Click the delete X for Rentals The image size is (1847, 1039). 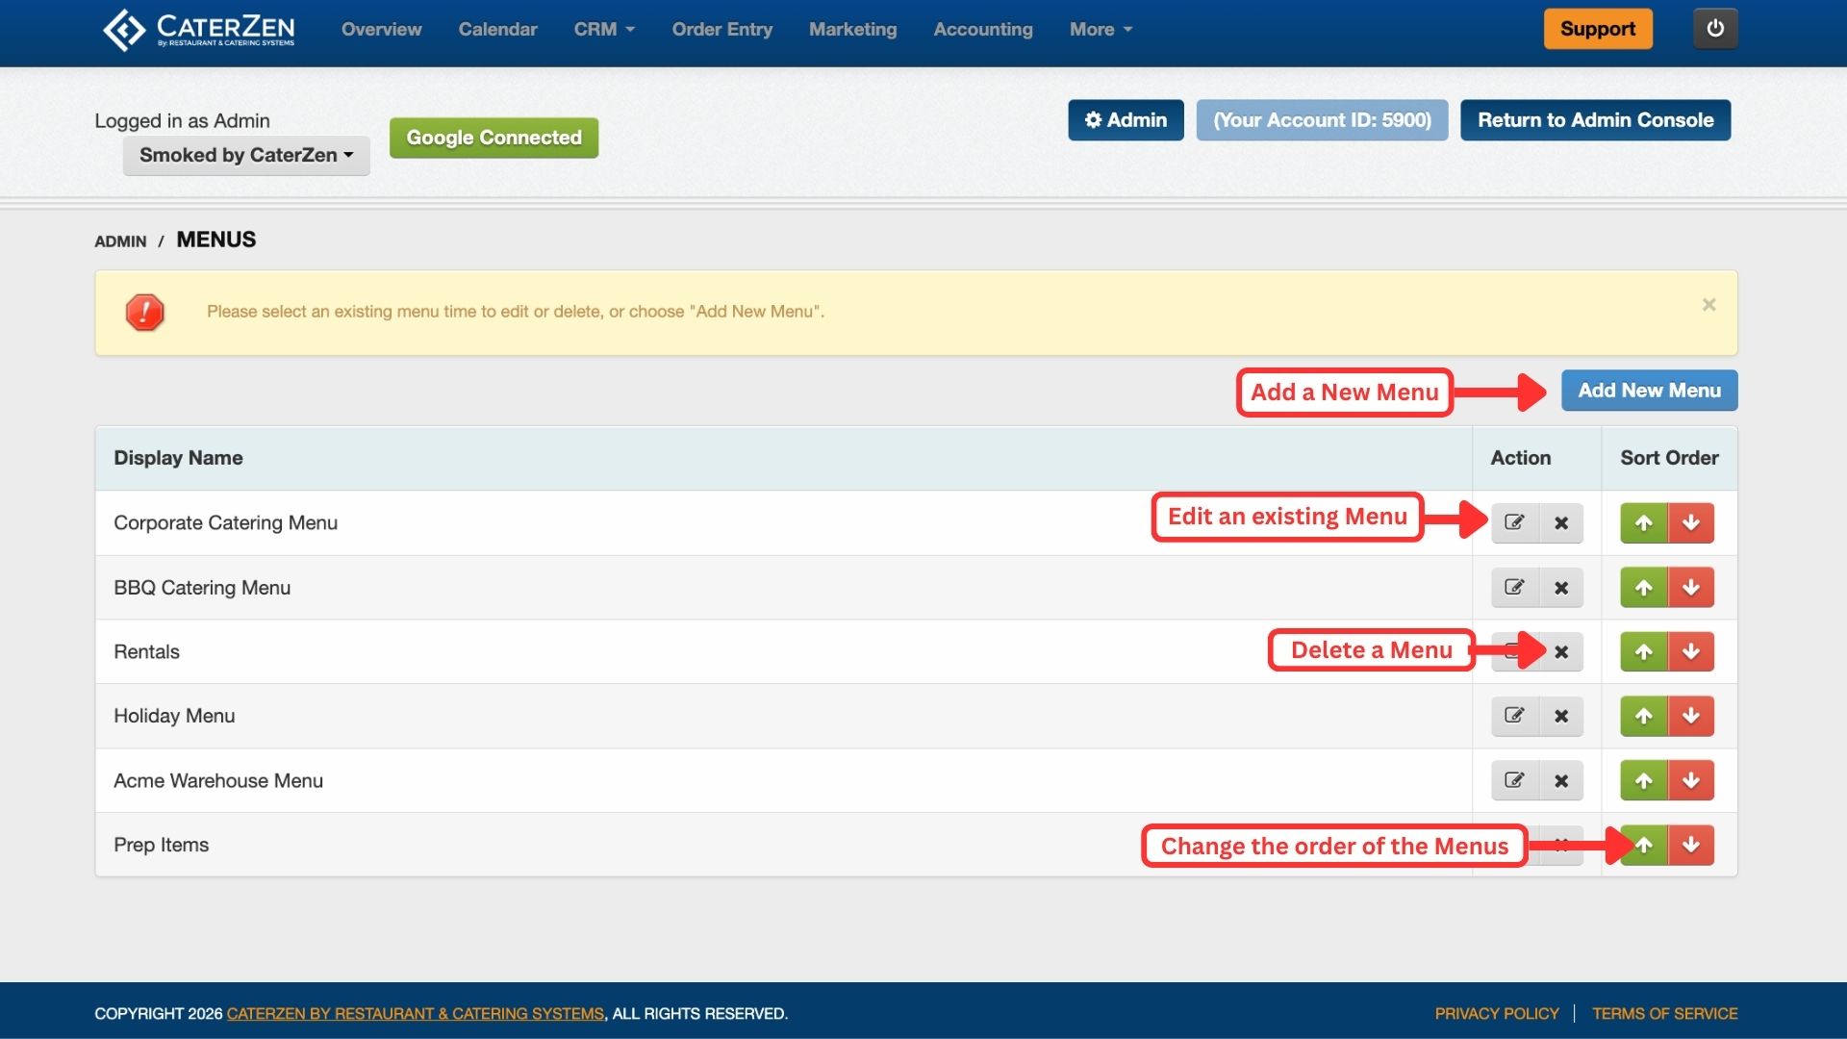(x=1561, y=652)
